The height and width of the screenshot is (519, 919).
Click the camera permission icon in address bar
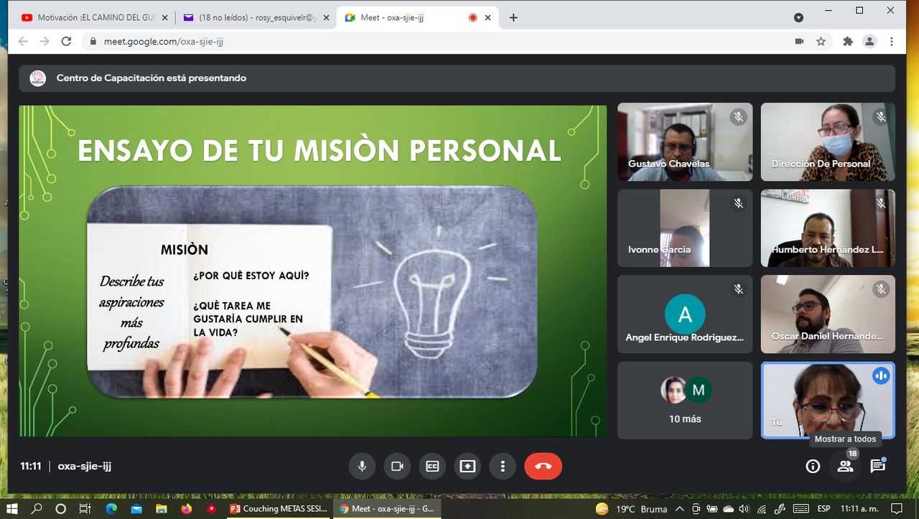799,42
